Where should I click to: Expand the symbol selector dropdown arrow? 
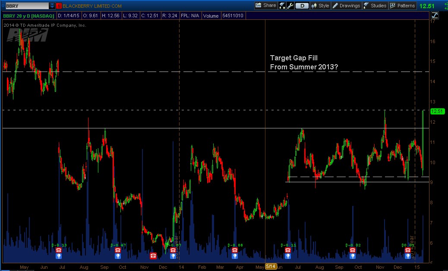pyautogui.click(x=52, y=6)
